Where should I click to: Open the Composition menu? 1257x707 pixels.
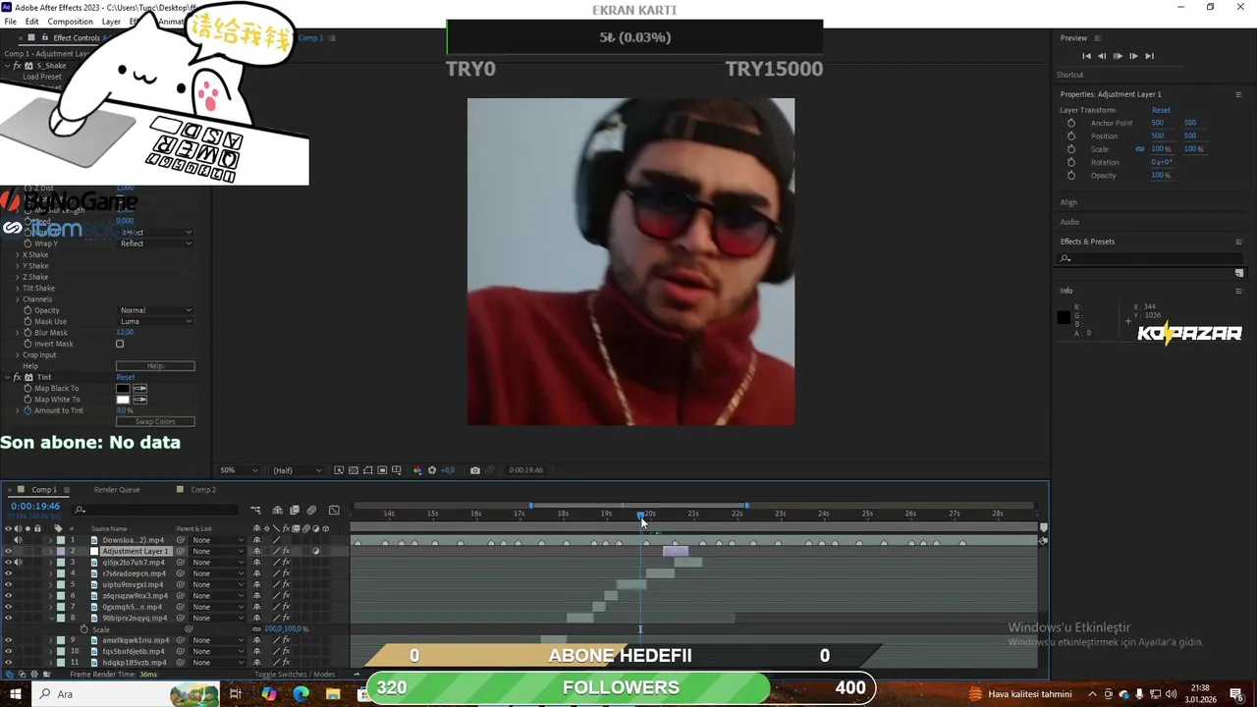(70, 22)
